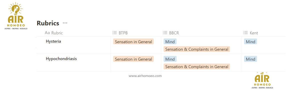The image size is (291, 107).
Task: Select the Kent column header label
Action: pos(254,33)
